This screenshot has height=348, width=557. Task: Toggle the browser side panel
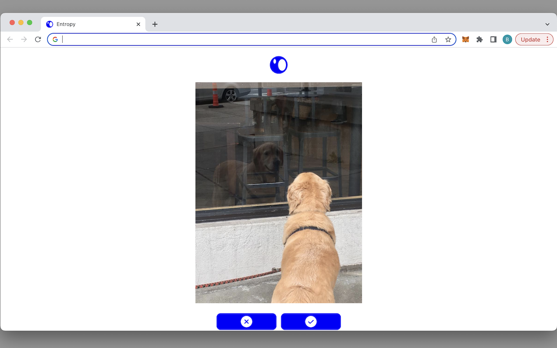tap(493, 40)
